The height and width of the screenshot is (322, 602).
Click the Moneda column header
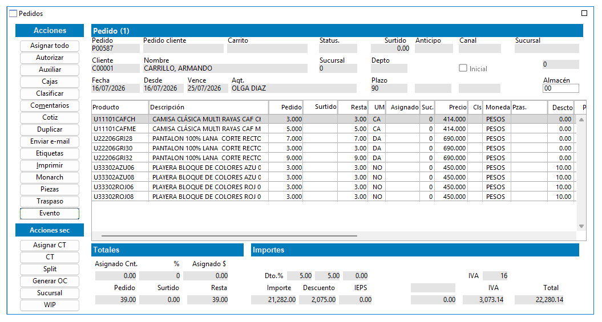(497, 107)
